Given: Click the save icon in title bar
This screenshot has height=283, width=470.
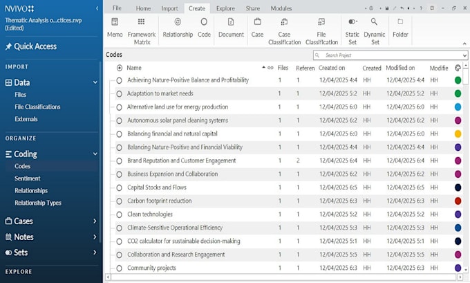Looking at the screenshot, I should coord(387,8).
